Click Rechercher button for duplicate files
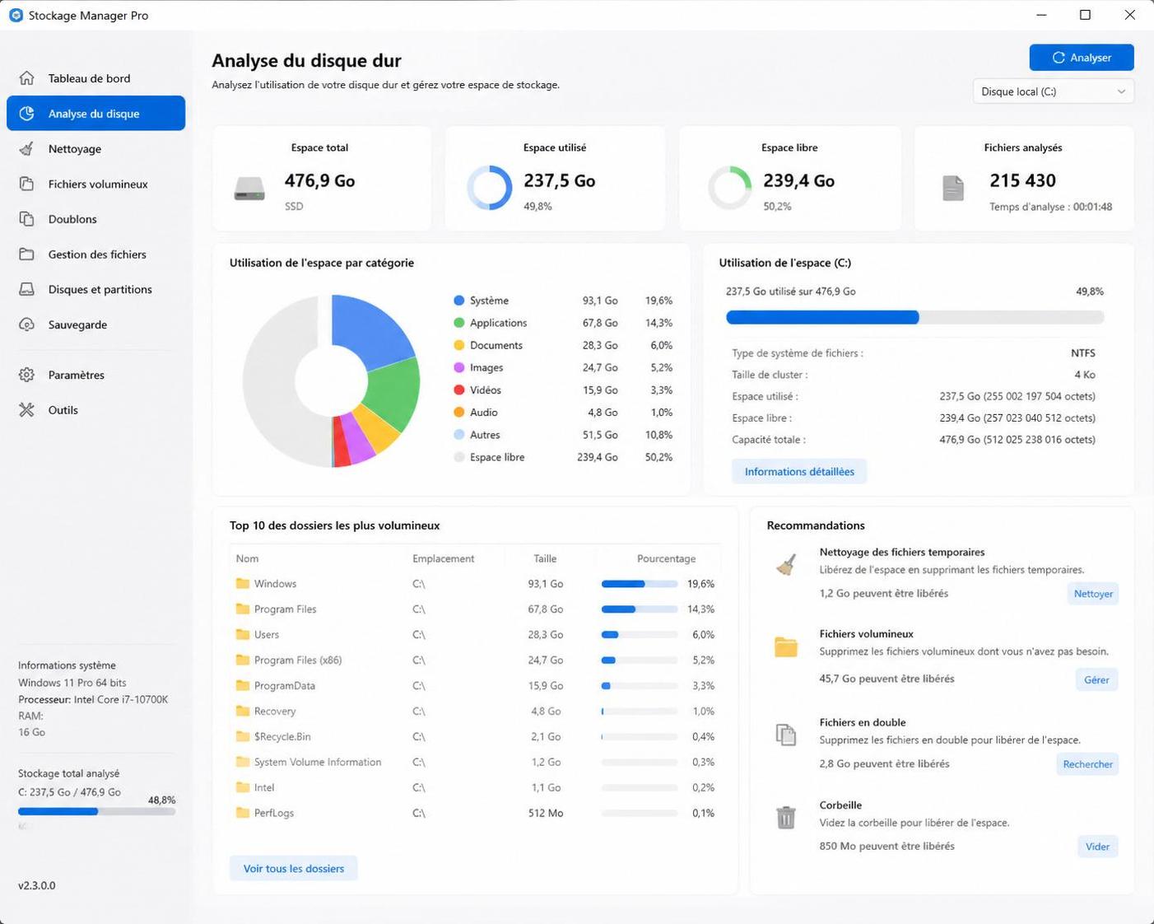The width and height of the screenshot is (1154, 924). click(1087, 764)
